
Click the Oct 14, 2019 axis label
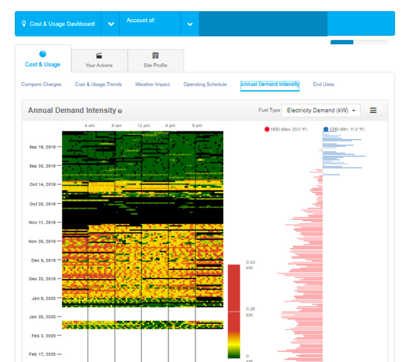pos(42,184)
